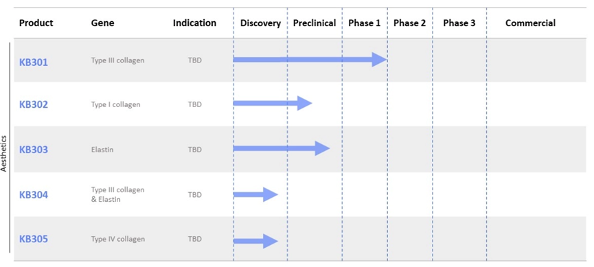
Task: Click the vertical Aesthetics category label
Action: click(4, 152)
